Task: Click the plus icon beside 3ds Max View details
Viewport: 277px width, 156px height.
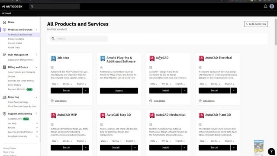Action: (52, 101)
